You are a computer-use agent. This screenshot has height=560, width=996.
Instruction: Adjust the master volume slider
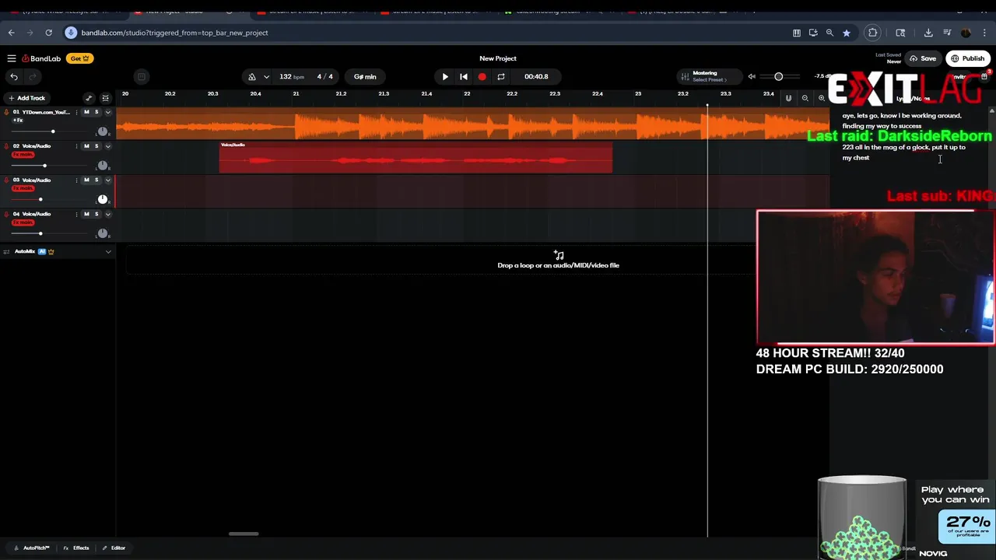click(778, 76)
